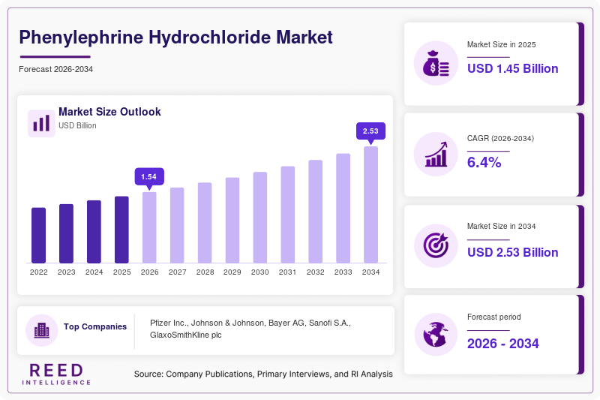The width and height of the screenshot is (600, 400).
Task: Click the 2034 bar in the chart
Action: pyautogui.click(x=370, y=205)
